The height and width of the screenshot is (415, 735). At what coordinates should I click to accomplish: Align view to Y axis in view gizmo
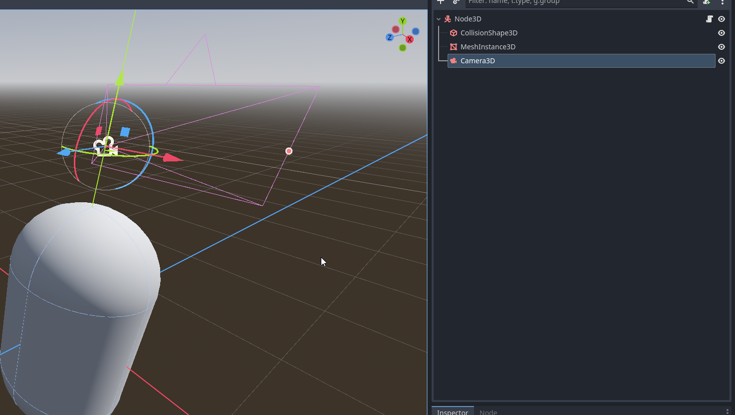point(403,21)
